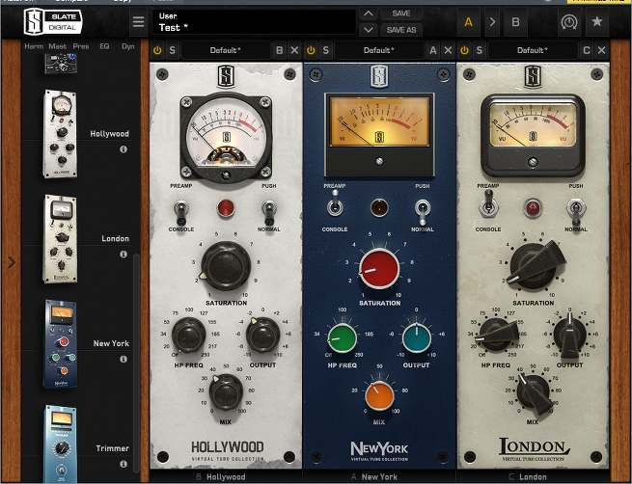Screen dimensions: 632x484
Task: Open the hamburger menu next to Slate Digital logo
Action: point(138,22)
